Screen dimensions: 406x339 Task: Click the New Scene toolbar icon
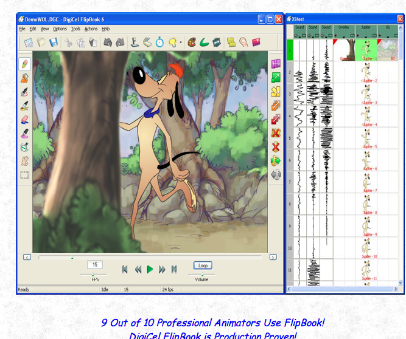29,43
